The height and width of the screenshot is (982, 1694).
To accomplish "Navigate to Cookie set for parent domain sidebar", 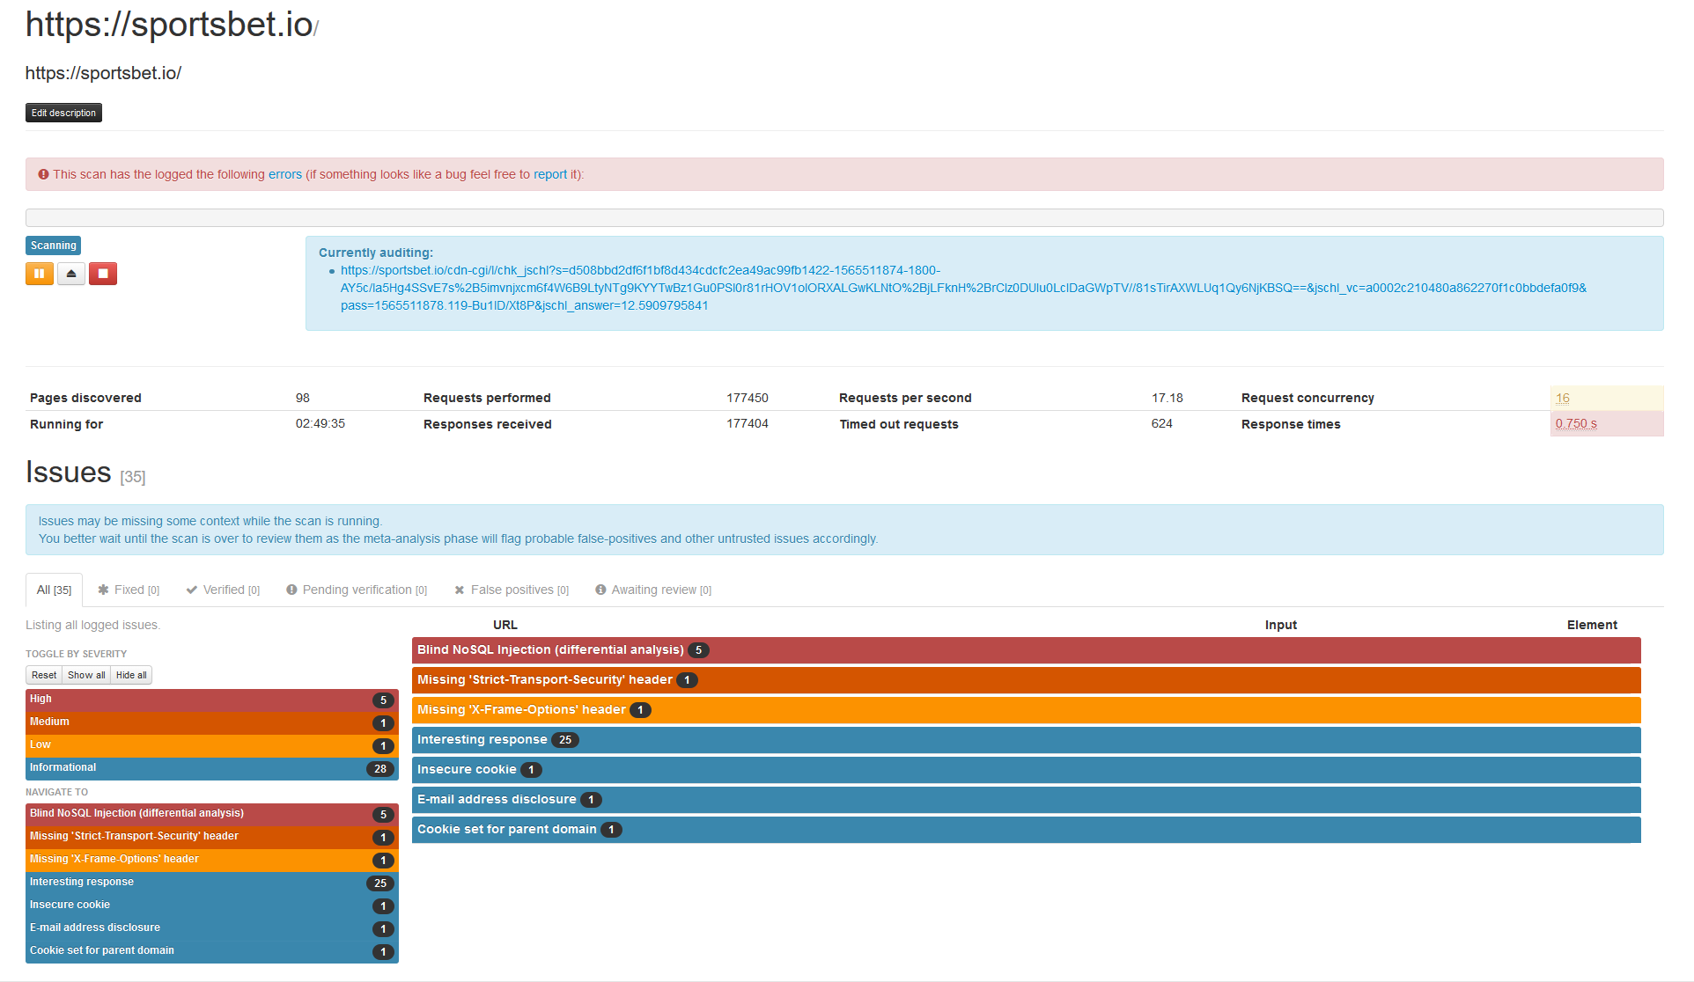I will click(x=212, y=952).
